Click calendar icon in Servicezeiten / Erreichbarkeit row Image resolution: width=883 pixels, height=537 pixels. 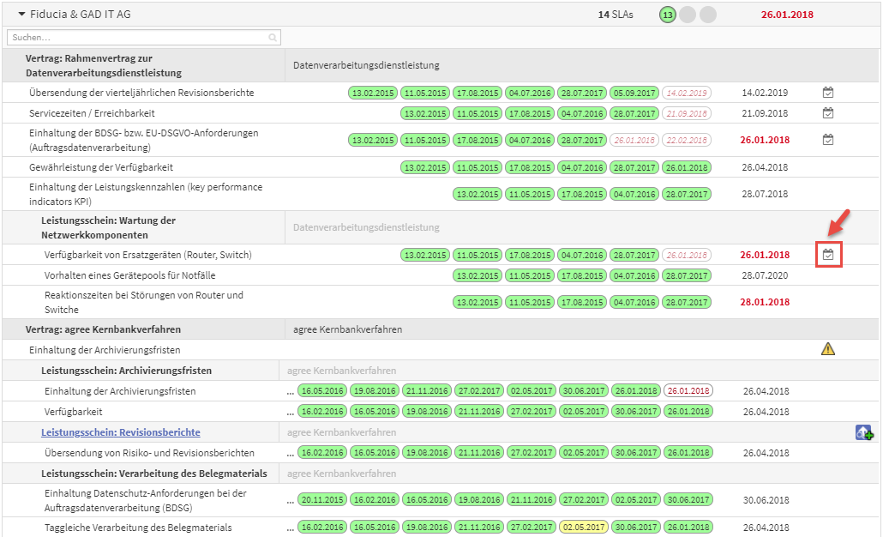(x=827, y=113)
